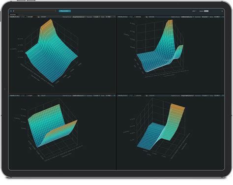Image resolution: width=233 pixels, height=185 pixels.
Task: Open the strikes dropdown in the top-left panel
Action: coord(109,17)
